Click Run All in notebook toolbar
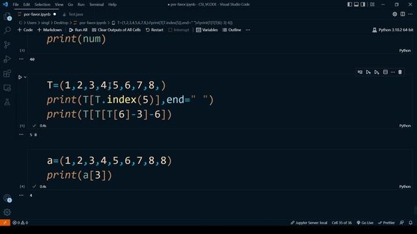The width and height of the screenshot is (417, 234). pyautogui.click(x=78, y=30)
